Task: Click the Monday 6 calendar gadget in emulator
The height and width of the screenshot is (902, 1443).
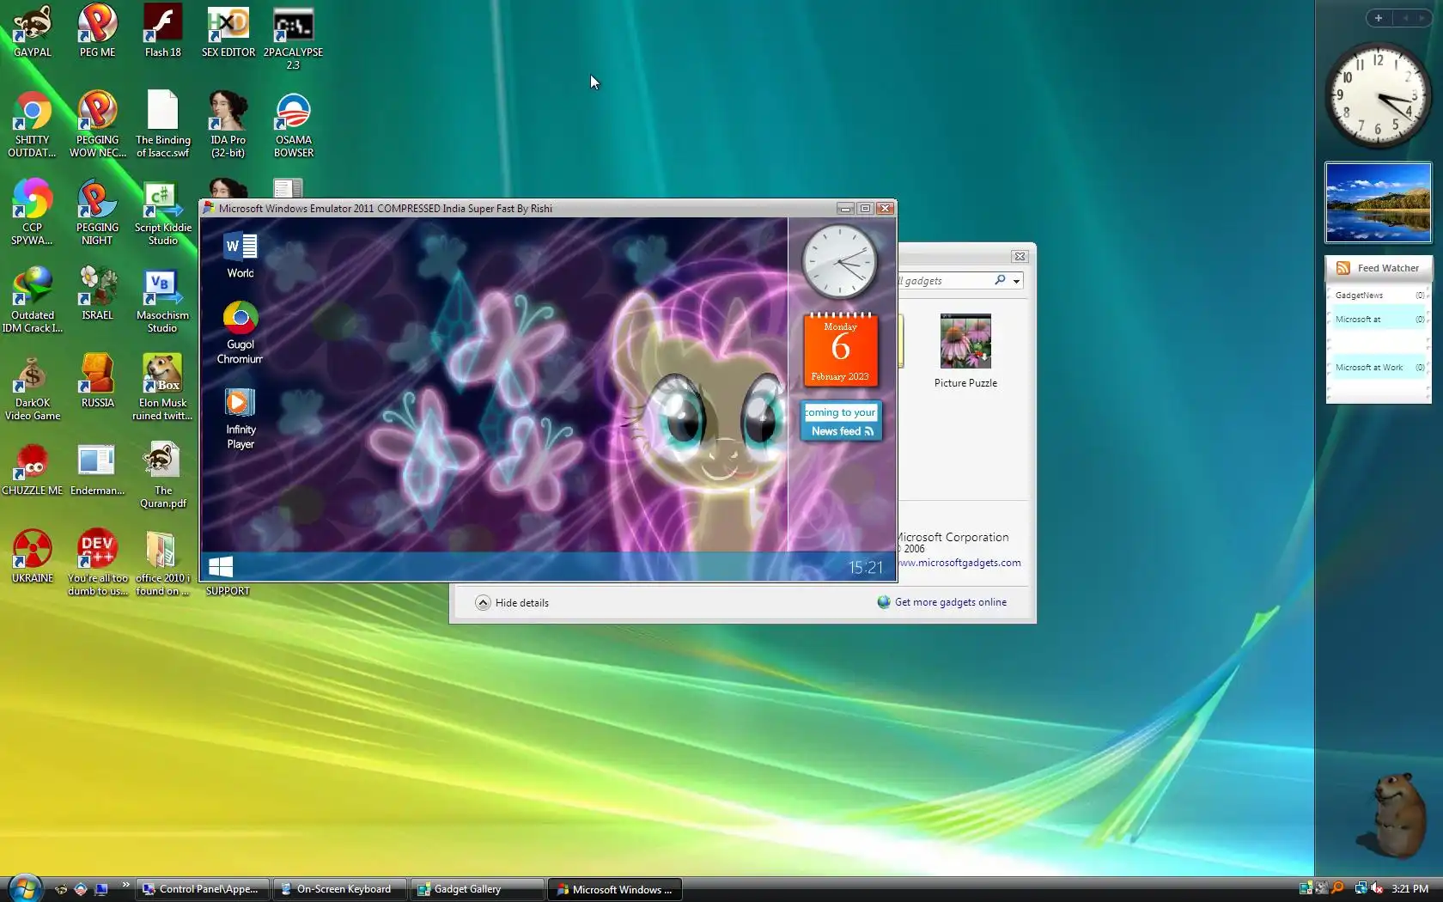Action: coord(840,350)
